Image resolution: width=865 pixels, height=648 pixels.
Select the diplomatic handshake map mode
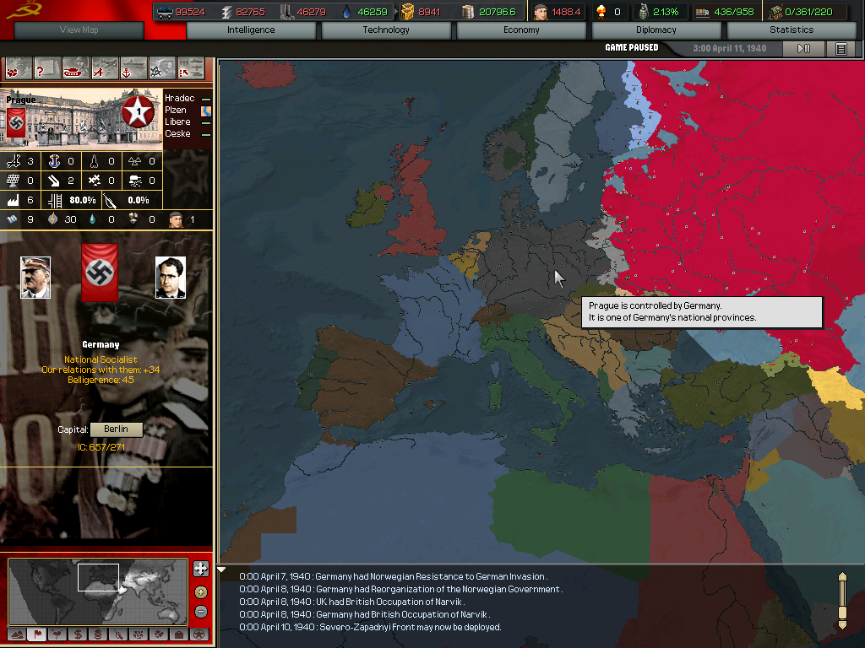[x=159, y=634]
